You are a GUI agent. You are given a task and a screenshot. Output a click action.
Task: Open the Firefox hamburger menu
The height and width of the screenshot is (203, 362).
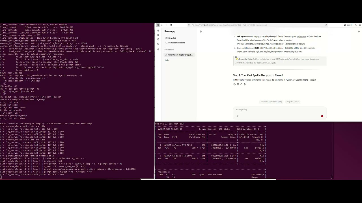(x=359, y=25)
